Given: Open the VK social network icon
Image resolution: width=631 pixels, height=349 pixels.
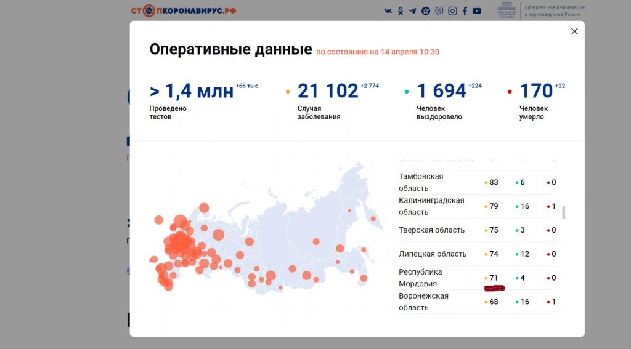Looking at the screenshot, I should click(x=388, y=11).
